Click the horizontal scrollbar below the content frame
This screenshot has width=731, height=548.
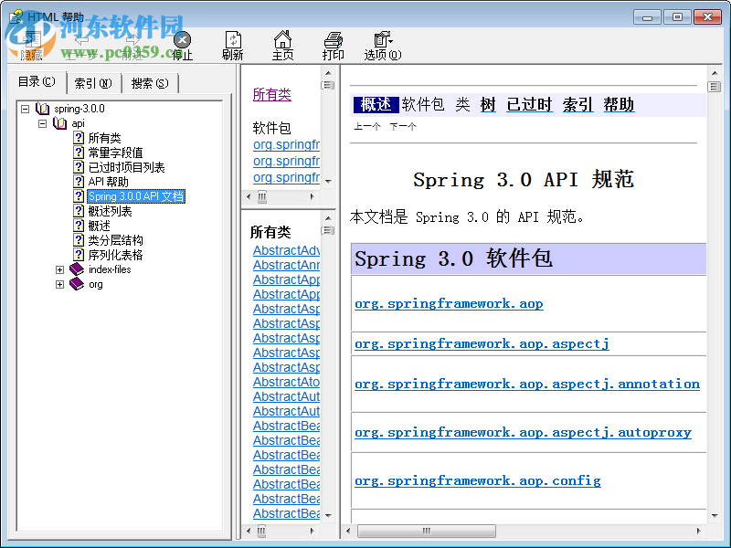pyautogui.click(x=425, y=531)
